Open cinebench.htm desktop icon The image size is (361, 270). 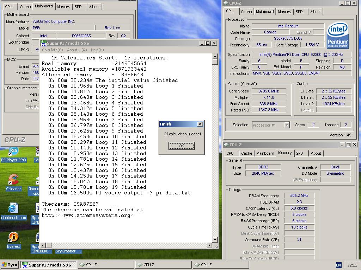tap(13, 211)
